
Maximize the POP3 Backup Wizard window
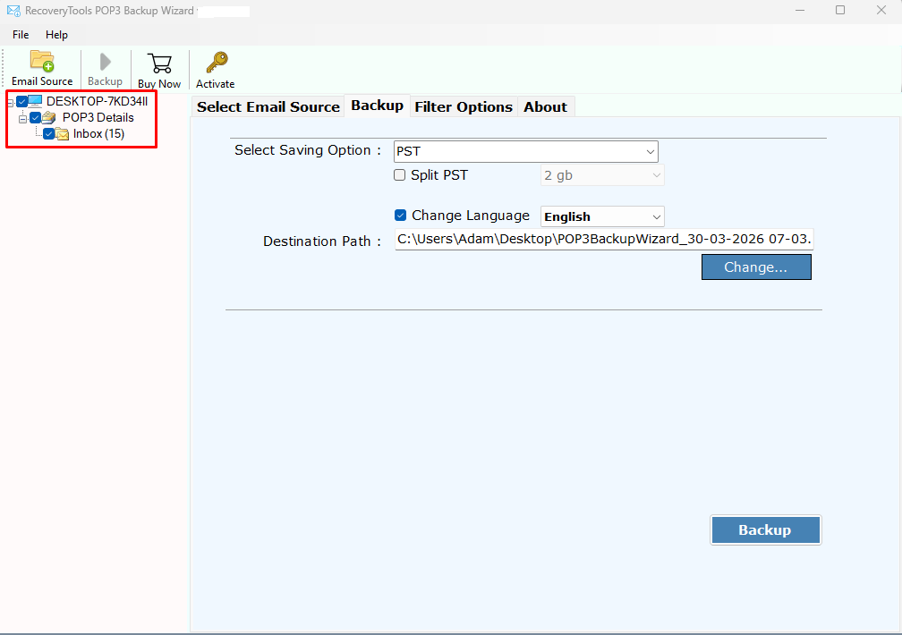[840, 11]
